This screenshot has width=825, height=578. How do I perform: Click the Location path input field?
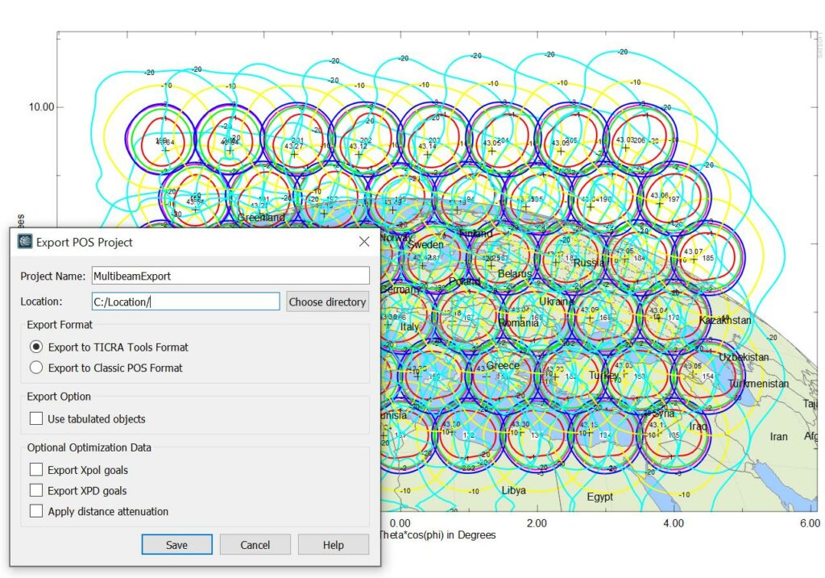[185, 301]
